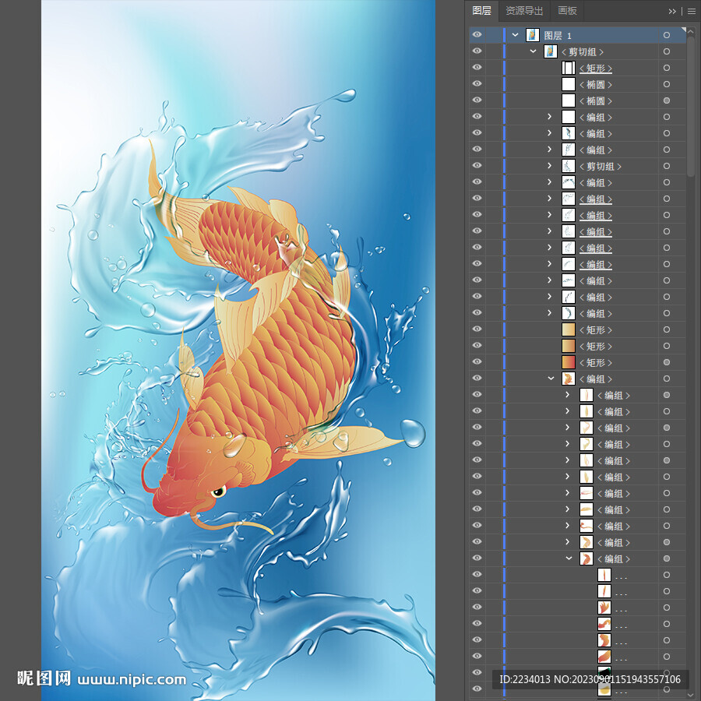Click the 图层 1 layer thumbnail
The image size is (701, 701).
(533, 35)
